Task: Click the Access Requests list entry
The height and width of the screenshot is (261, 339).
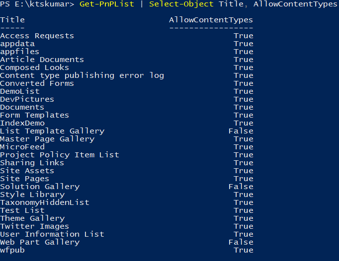Action: pos(37,36)
